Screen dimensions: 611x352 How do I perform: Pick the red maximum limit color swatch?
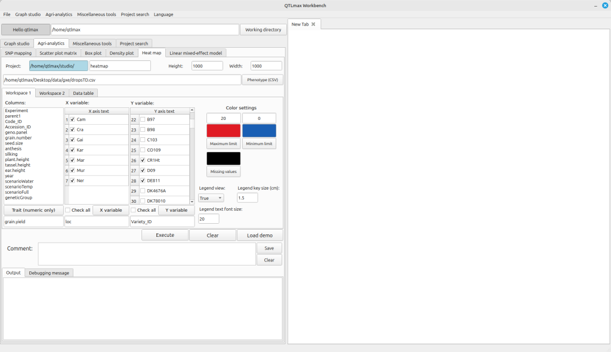(x=224, y=131)
